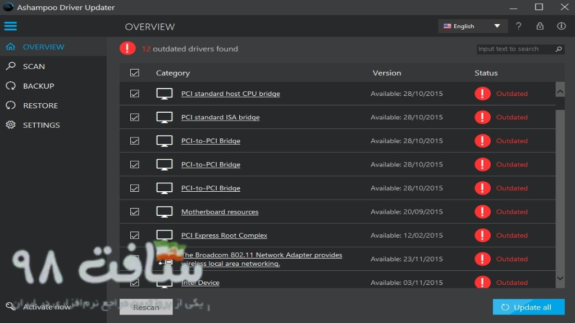The height and width of the screenshot is (323, 575).
Task: Uncheck Intel Device checkbox
Action: (x=135, y=283)
